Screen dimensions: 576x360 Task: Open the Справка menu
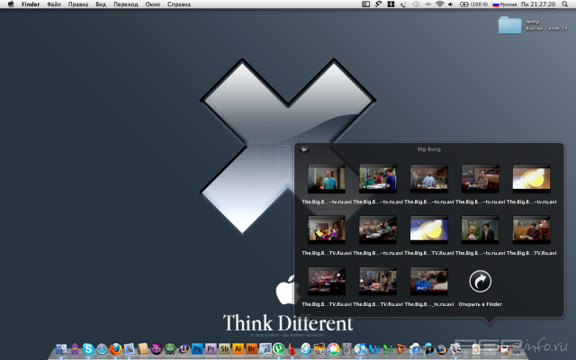pos(179,4)
